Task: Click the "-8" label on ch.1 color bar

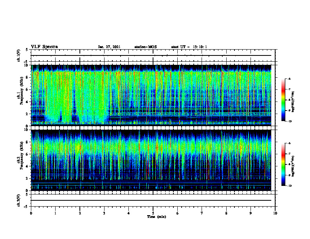Action: (289, 100)
